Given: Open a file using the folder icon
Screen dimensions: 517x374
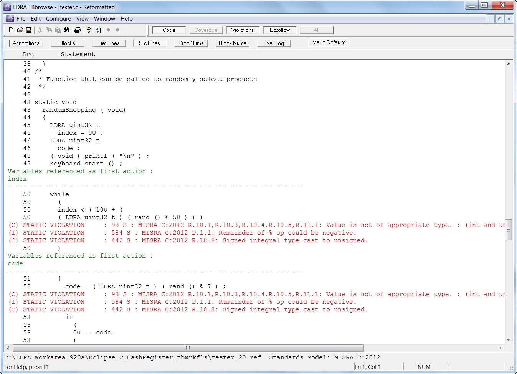Looking at the screenshot, I should coord(20,30).
